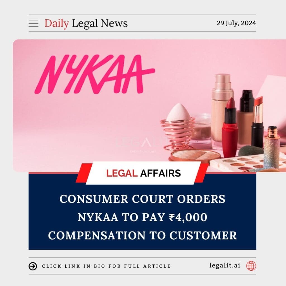Click 'Click link in bio for full article'

(106, 266)
